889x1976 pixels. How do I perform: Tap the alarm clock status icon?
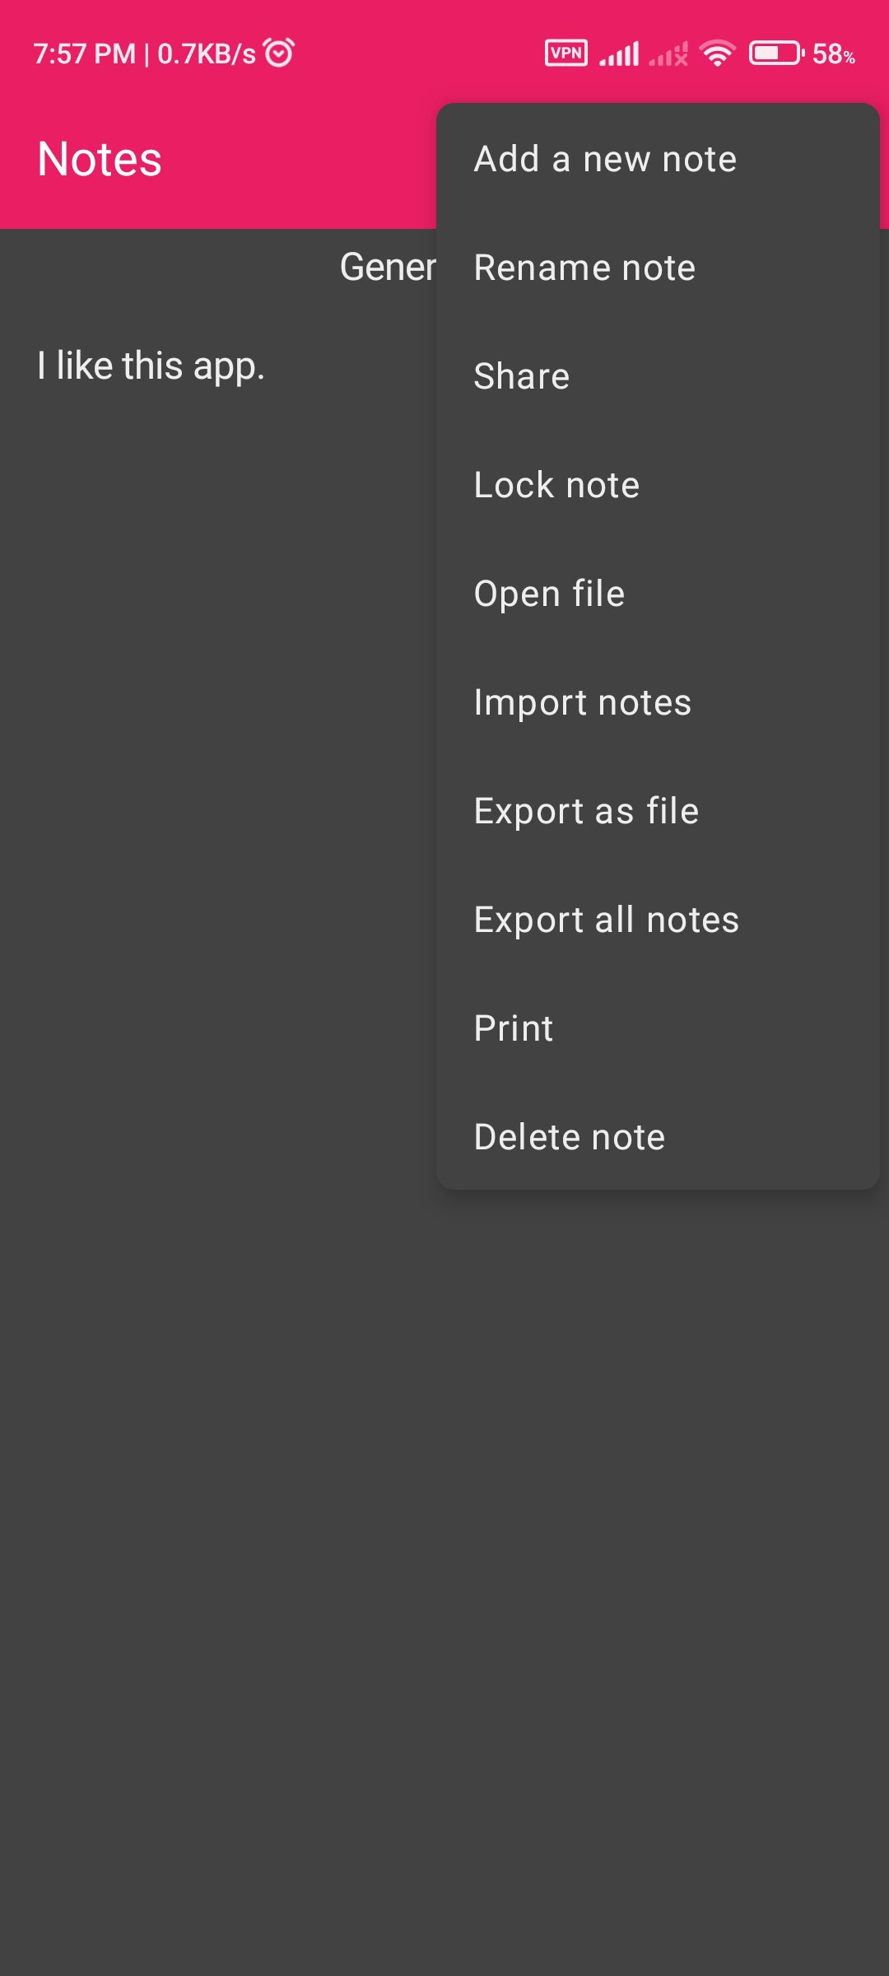coord(279,53)
